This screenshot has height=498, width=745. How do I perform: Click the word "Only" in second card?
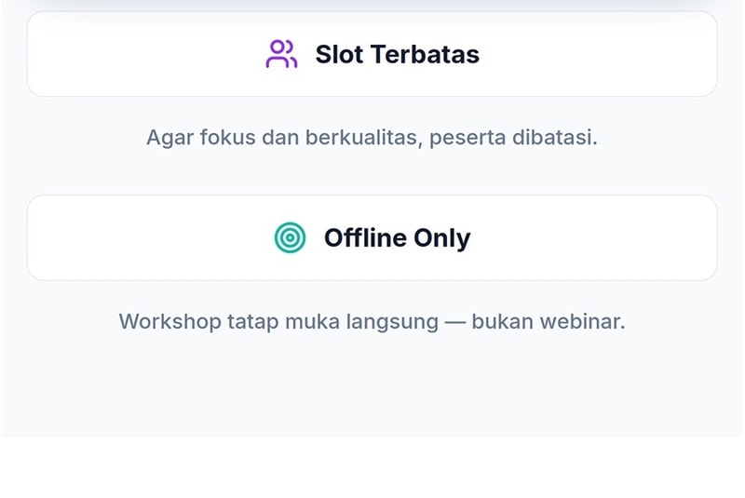click(442, 238)
